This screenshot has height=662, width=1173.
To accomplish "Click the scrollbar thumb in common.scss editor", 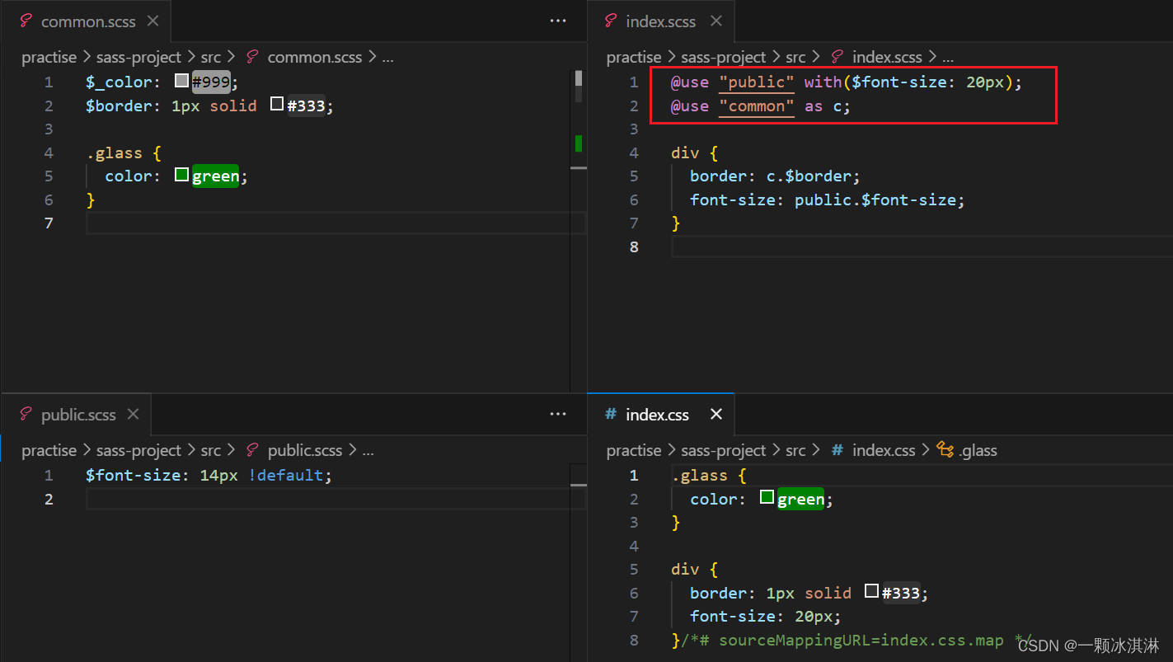I will [x=579, y=78].
